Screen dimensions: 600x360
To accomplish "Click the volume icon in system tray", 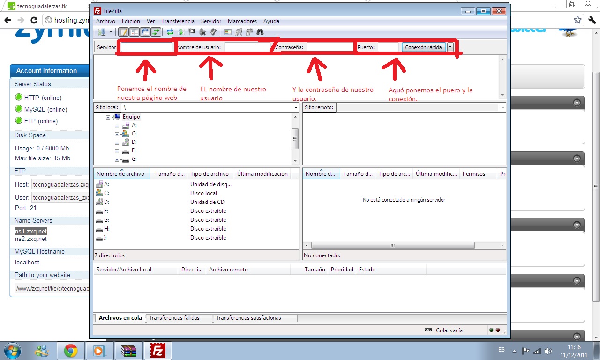I will pyautogui.click(x=548, y=351).
